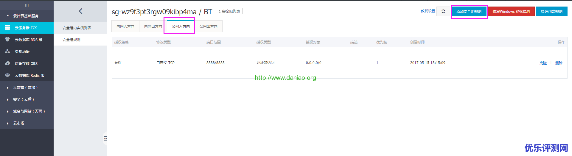Click the OSS object storage icon

coord(7,63)
